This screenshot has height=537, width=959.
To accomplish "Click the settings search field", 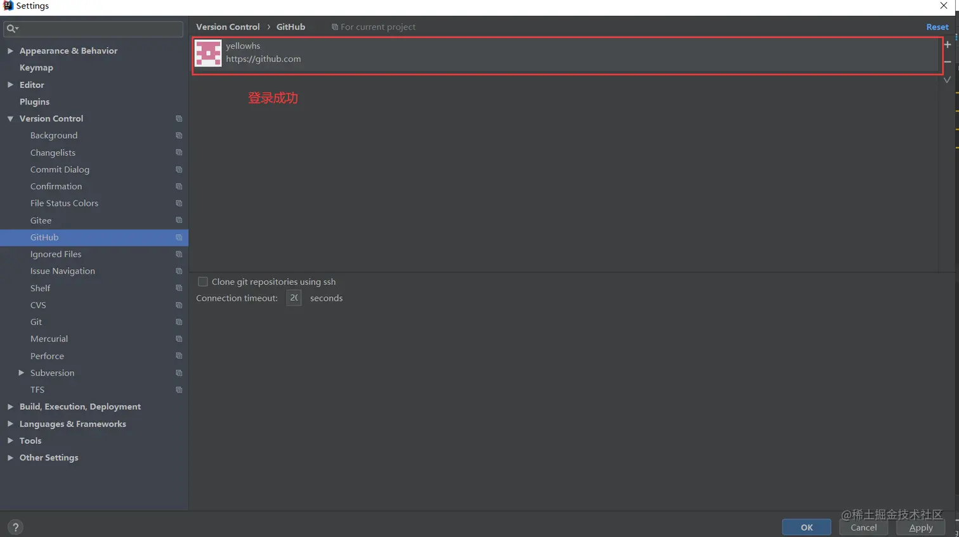I will coord(93,28).
